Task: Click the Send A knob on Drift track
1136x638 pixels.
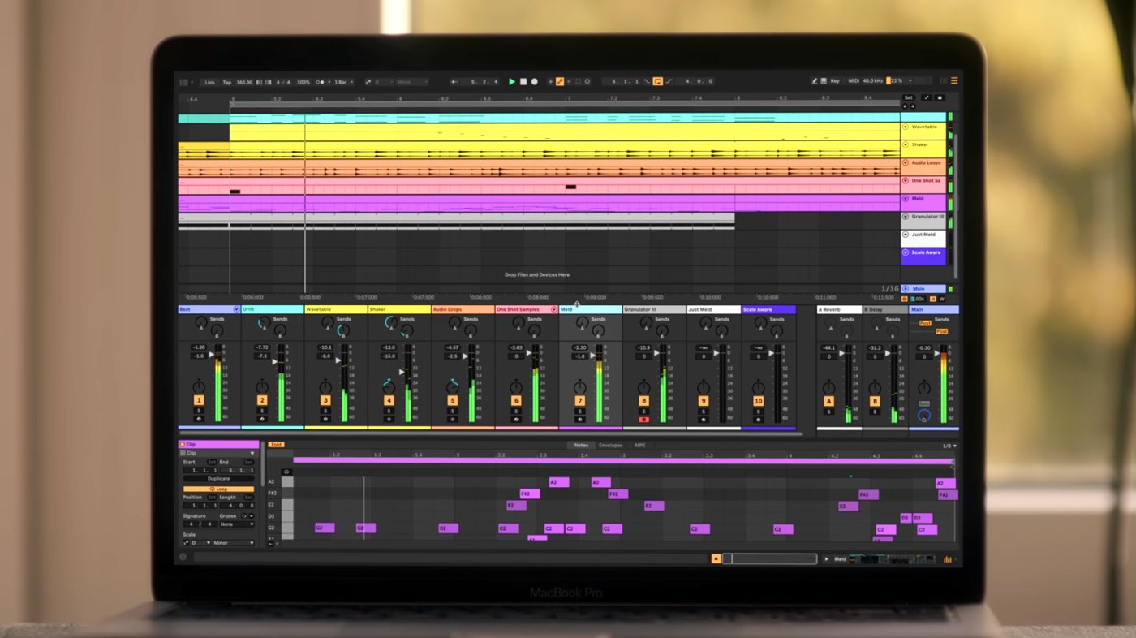Action: 264,323
